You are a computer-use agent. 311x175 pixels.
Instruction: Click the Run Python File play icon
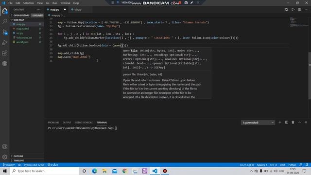[293, 10]
